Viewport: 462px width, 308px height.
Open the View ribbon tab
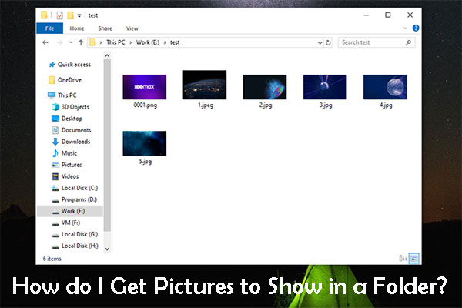pos(132,28)
